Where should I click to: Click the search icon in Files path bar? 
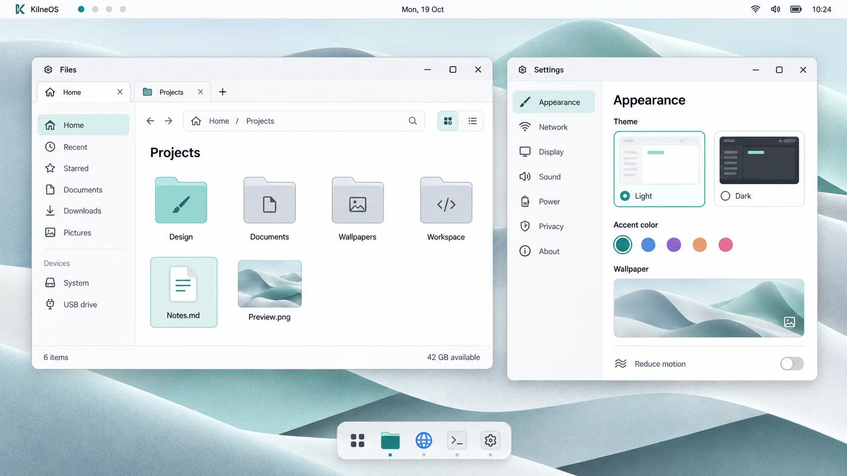click(413, 121)
